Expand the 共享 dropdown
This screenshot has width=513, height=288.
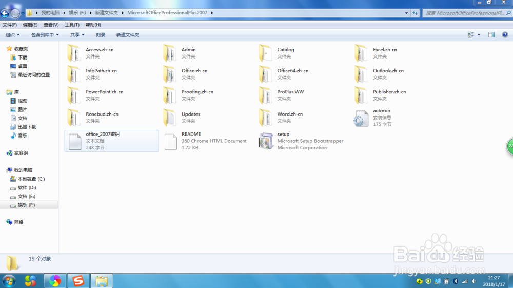click(x=77, y=35)
